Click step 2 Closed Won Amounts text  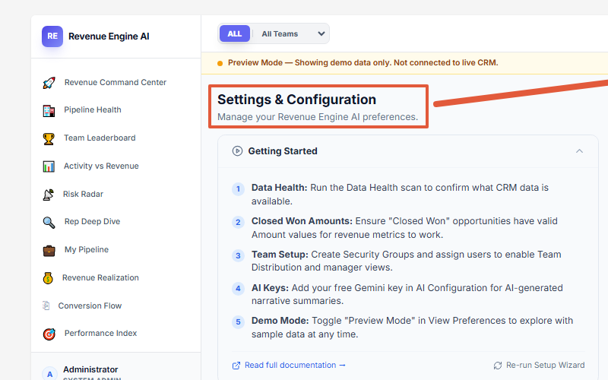pos(404,227)
